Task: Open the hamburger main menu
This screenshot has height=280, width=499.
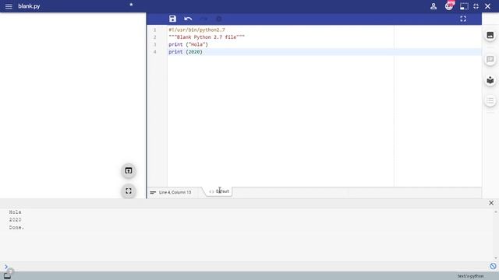Action: click(9, 6)
